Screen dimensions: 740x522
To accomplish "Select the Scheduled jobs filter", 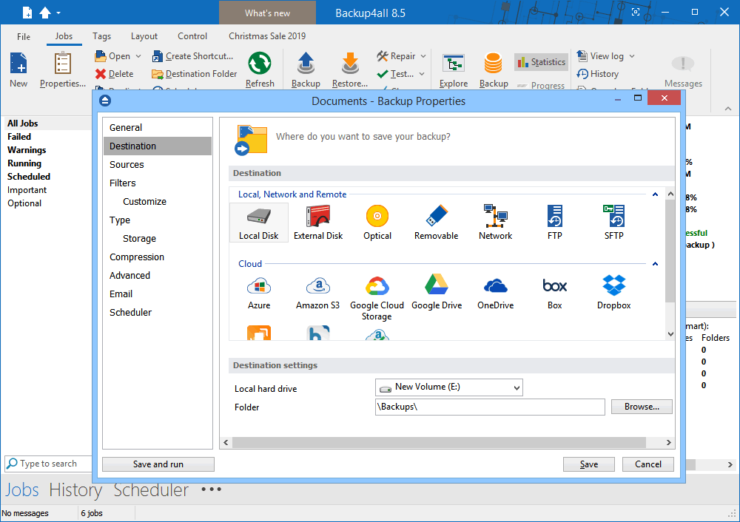I will (28, 177).
